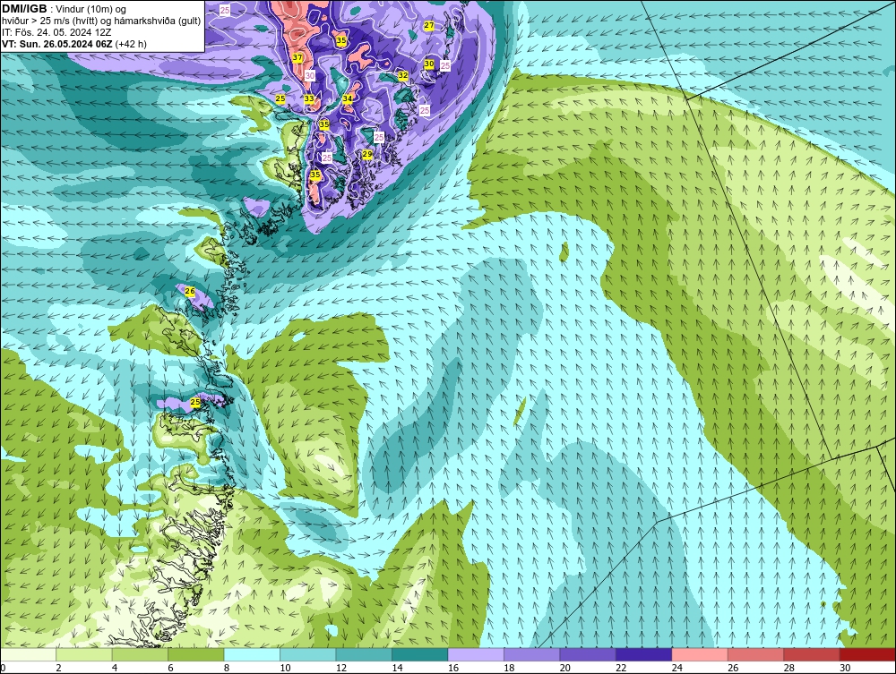Pick the yellow gust label '34'

click(x=348, y=98)
